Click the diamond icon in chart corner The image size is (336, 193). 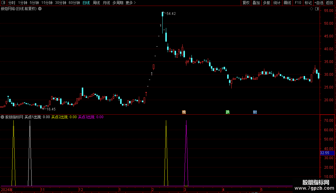tap(311, 9)
